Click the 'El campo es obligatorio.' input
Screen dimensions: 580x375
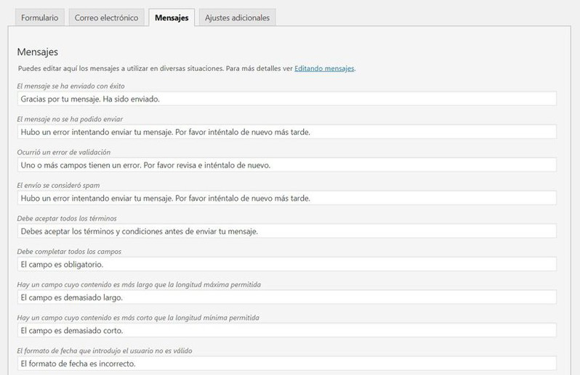(x=286, y=264)
